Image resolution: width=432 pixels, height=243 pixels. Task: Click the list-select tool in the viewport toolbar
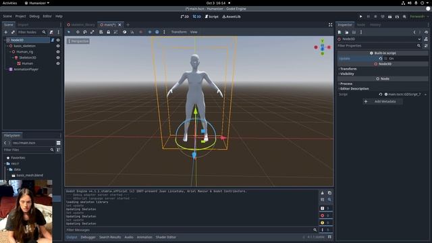101,32
